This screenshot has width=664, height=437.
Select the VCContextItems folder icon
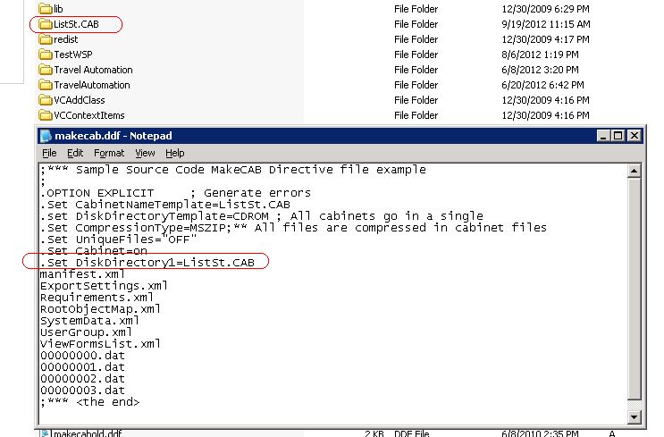pos(45,115)
